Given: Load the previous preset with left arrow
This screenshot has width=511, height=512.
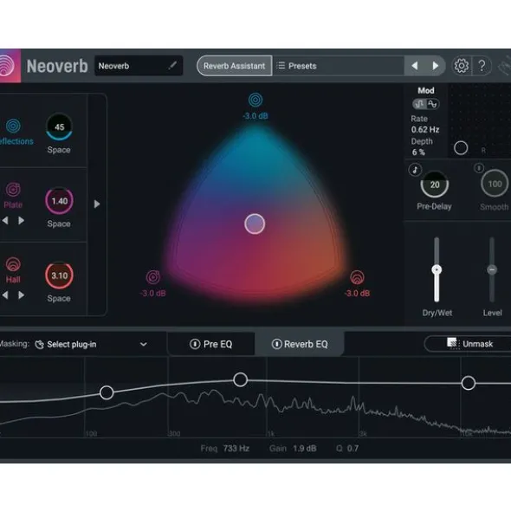Looking at the screenshot, I should (x=415, y=66).
